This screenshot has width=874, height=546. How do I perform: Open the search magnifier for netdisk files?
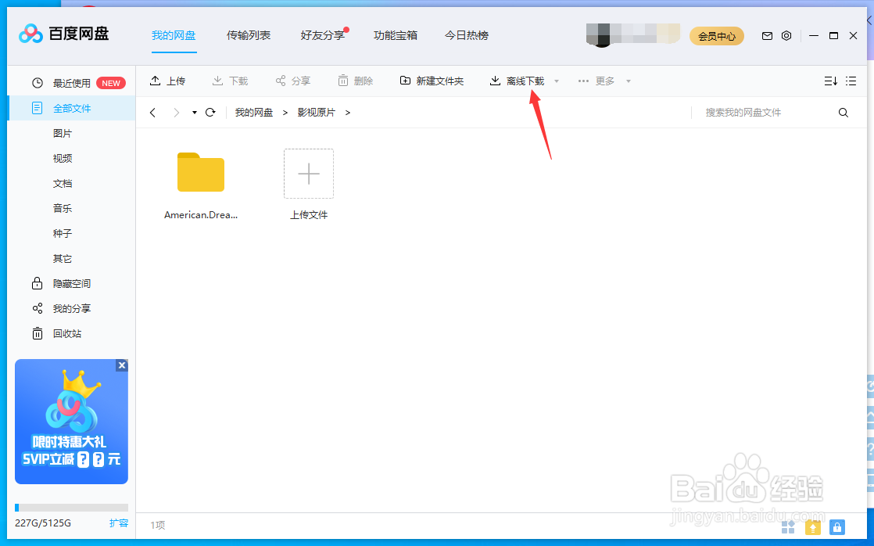point(843,112)
